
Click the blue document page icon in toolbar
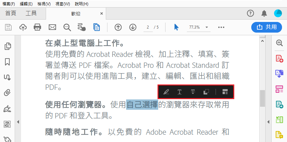click(x=96, y=27)
